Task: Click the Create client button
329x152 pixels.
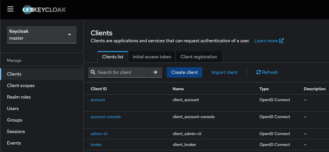Action: click(184, 72)
